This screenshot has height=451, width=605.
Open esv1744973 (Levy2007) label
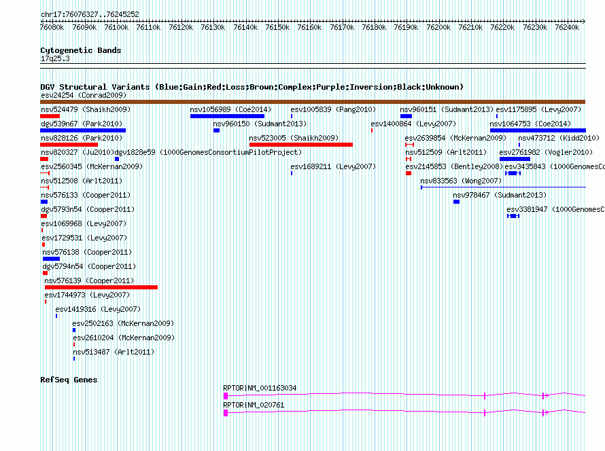[87, 295]
